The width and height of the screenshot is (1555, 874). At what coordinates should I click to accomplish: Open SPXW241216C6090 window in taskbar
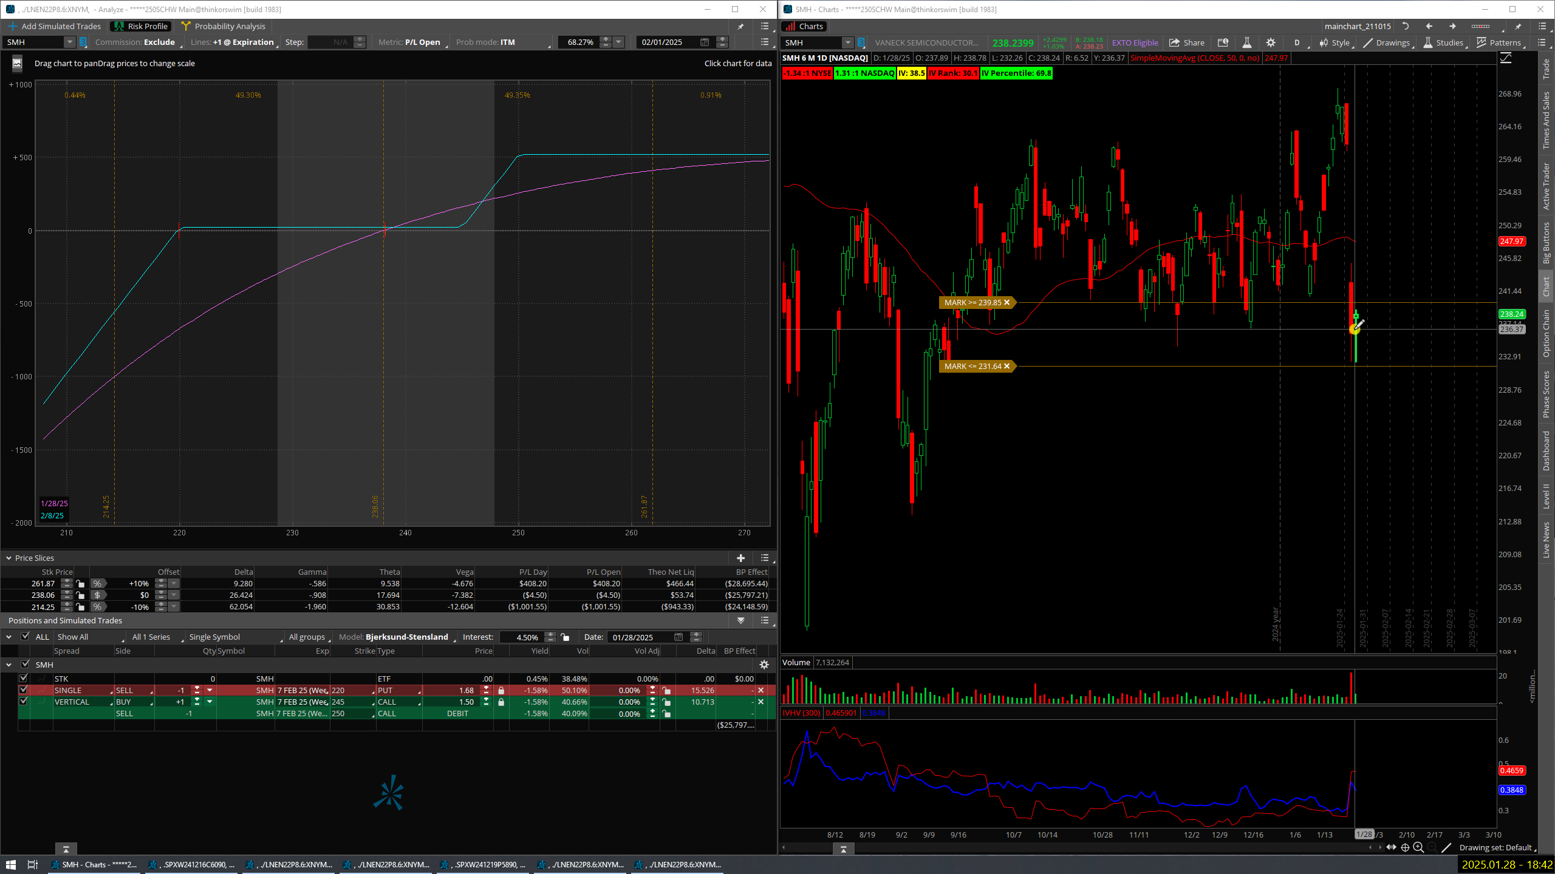pos(193,864)
